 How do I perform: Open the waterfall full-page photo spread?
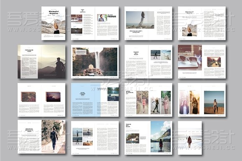[95, 62]
